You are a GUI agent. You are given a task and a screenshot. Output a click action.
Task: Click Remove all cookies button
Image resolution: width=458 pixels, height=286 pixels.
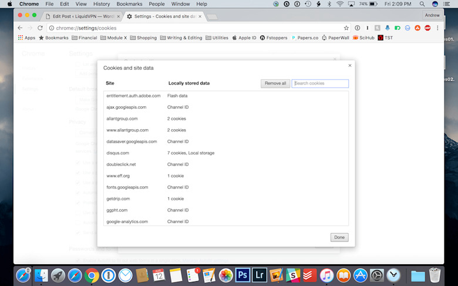(275, 83)
